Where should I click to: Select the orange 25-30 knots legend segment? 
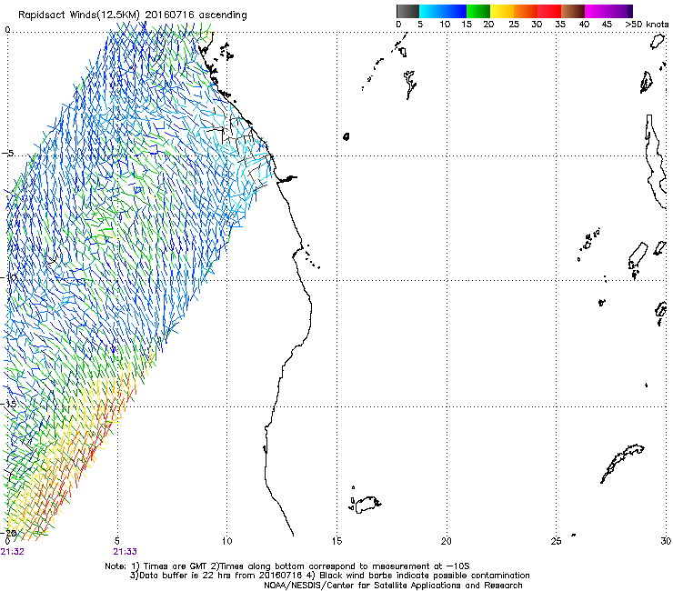click(526, 11)
